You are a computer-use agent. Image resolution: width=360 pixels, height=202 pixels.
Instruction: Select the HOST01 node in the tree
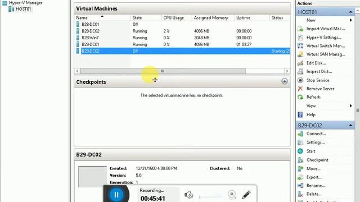click(x=23, y=9)
